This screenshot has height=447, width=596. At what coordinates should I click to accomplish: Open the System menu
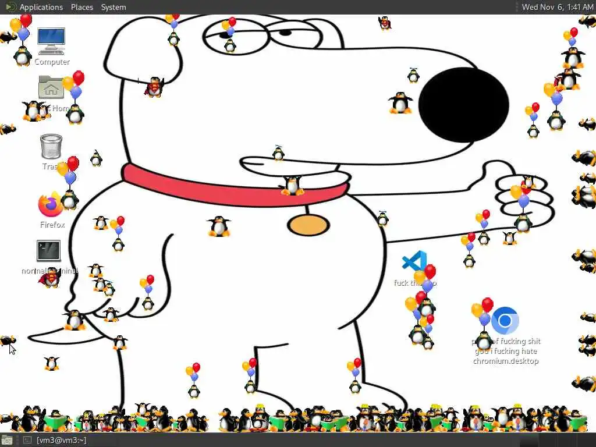[x=113, y=7]
